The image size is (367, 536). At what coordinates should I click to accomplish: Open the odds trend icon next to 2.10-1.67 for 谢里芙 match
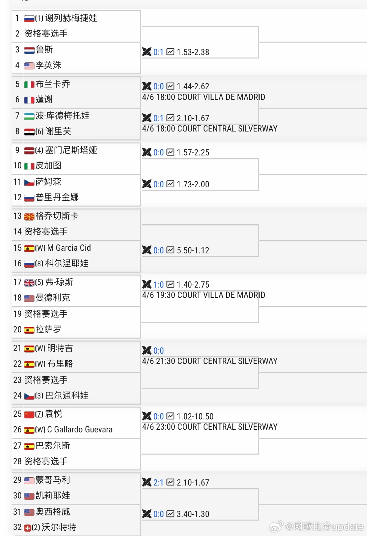click(171, 118)
